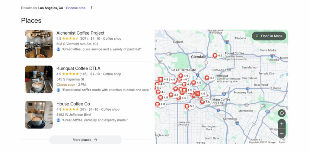This screenshot has height=153, width=309.
Task: Click the "Burbank" label on map
Action: coord(178,42)
